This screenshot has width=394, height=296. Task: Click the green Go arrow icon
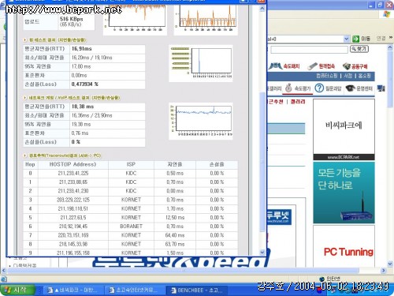pyautogui.click(x=355, y=39)
